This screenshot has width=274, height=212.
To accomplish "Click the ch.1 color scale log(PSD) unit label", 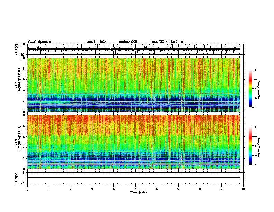I will pyautogui.click(x=259, y=90).
